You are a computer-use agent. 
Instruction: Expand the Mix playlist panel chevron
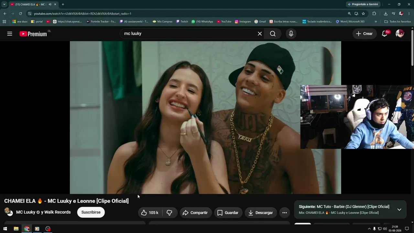[399, 210]
